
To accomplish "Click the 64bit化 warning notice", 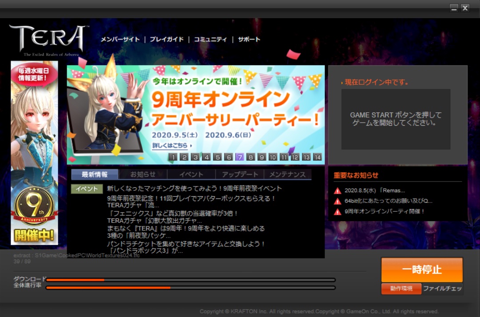I will pos(388,201).
